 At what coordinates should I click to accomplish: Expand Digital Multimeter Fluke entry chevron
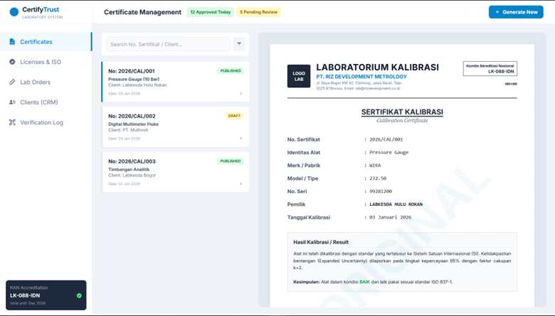pyautogui.click(x=240, y=138)
